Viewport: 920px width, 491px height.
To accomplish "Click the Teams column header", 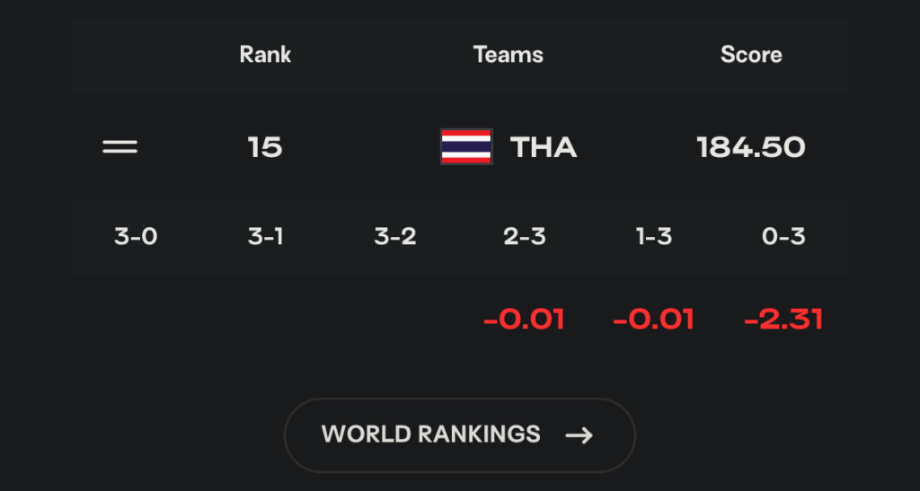I will (509, 55).
